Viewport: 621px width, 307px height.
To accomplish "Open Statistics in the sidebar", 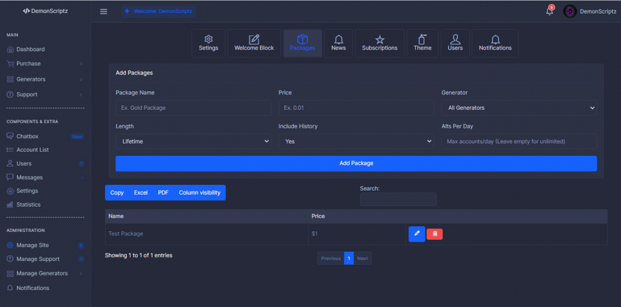I will 28,204.
